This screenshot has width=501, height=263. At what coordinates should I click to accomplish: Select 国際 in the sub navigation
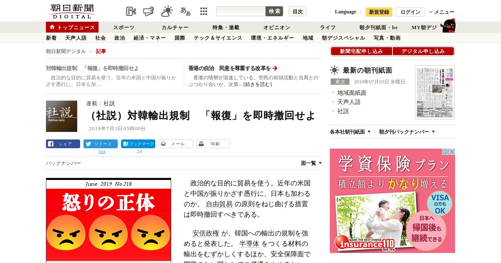click(180, 38)
